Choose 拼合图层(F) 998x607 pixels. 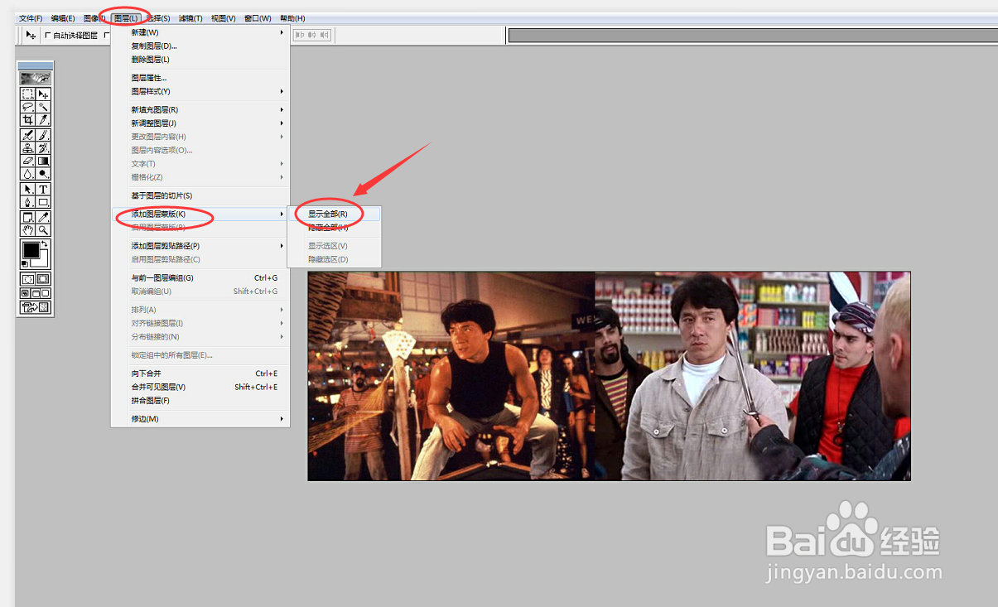pyautogui.click(x=200, y=401)
